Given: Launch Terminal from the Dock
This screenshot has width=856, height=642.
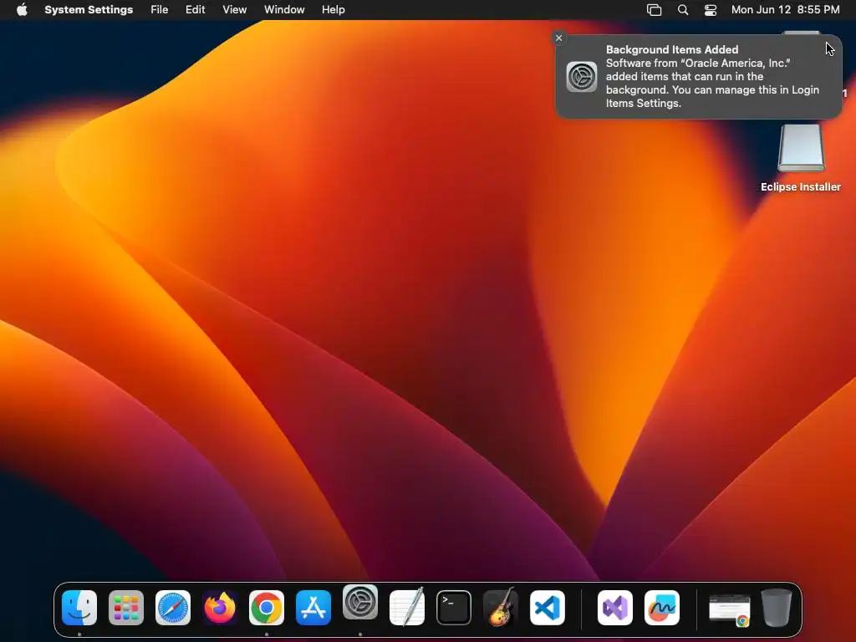Looking at the screenshot, I should coord(454,608).
